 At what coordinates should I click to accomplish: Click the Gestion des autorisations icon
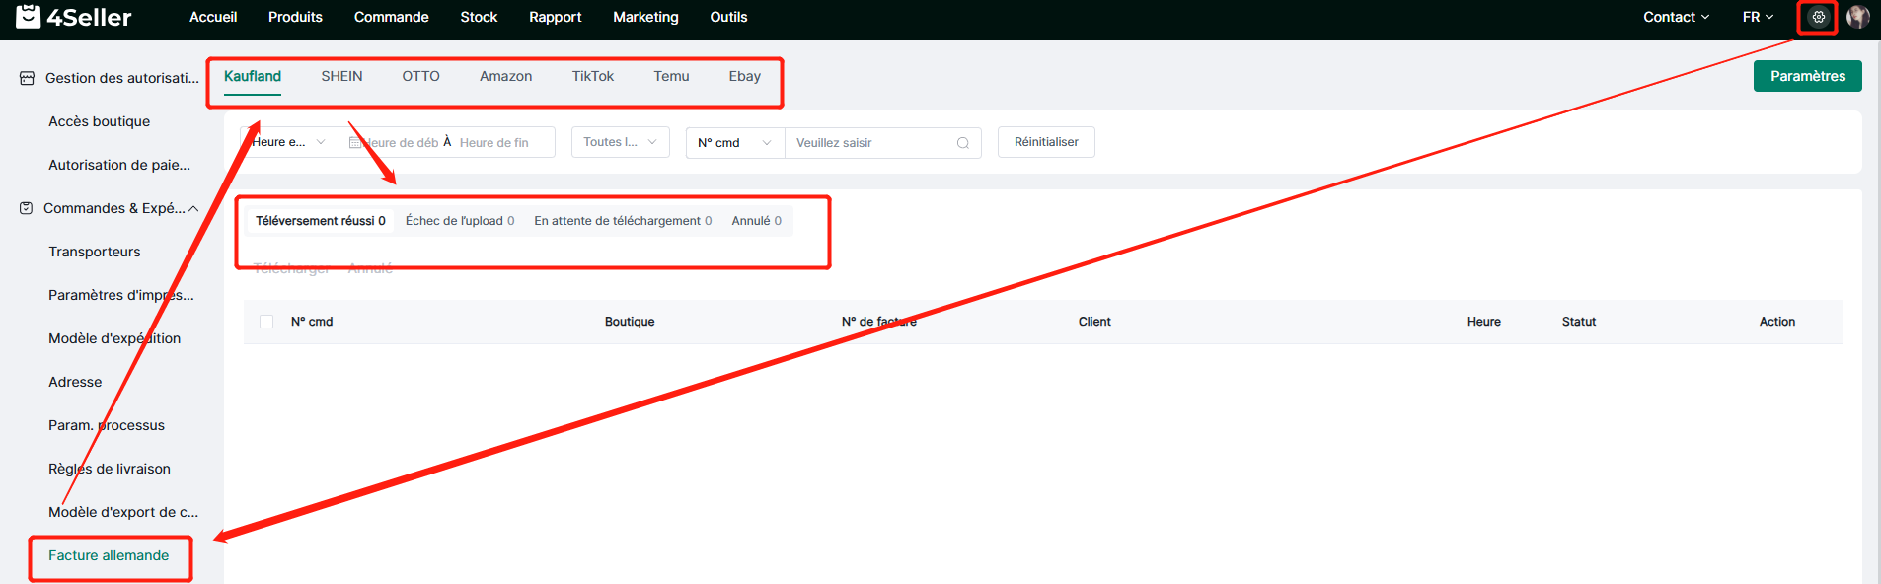pos(28,78)
